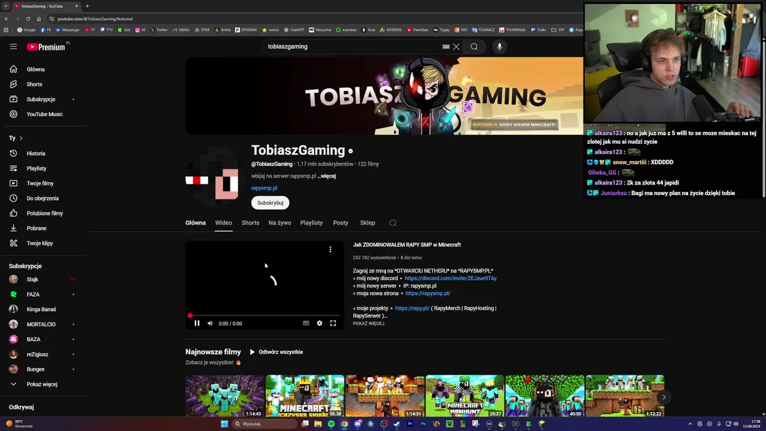
Task: Expand the Ty section chevron
Action: [21, 138]
